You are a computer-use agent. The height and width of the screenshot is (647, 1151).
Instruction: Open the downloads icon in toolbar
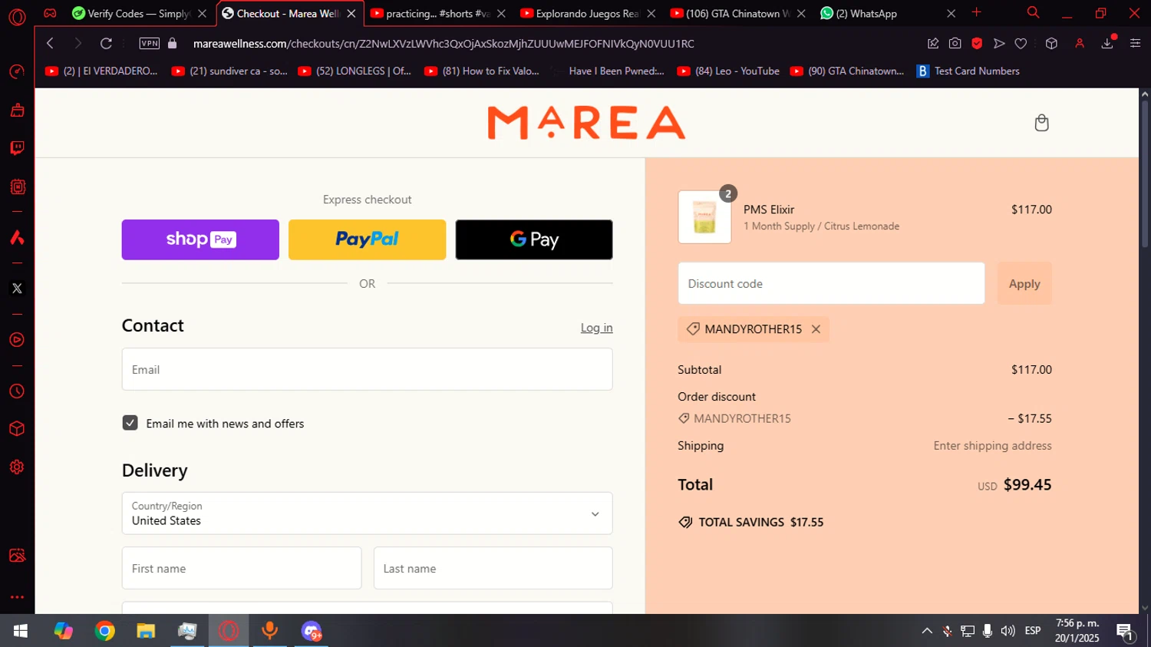(x=1107, y=44)
